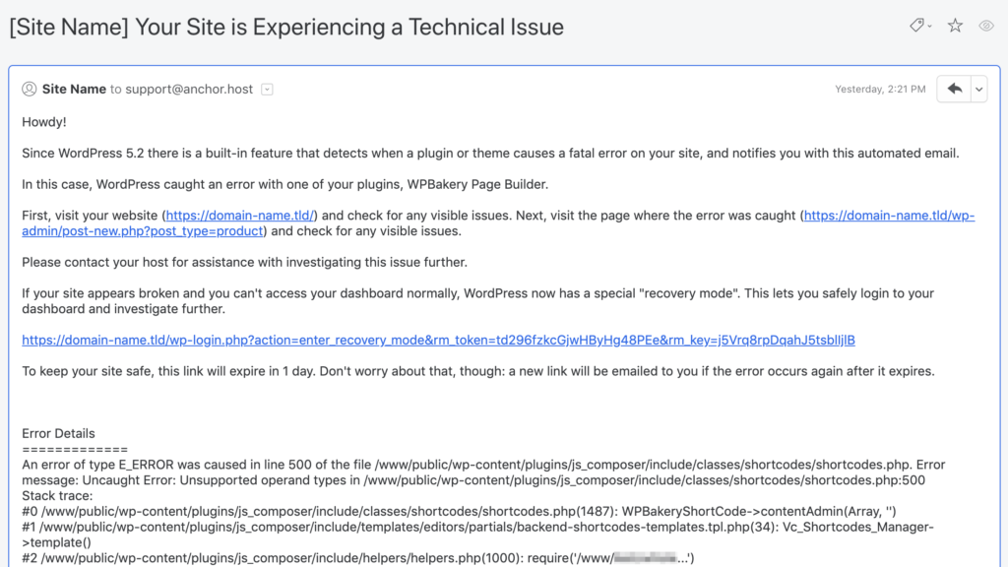Click the blurred path in trace line #2

coord(647,559)
